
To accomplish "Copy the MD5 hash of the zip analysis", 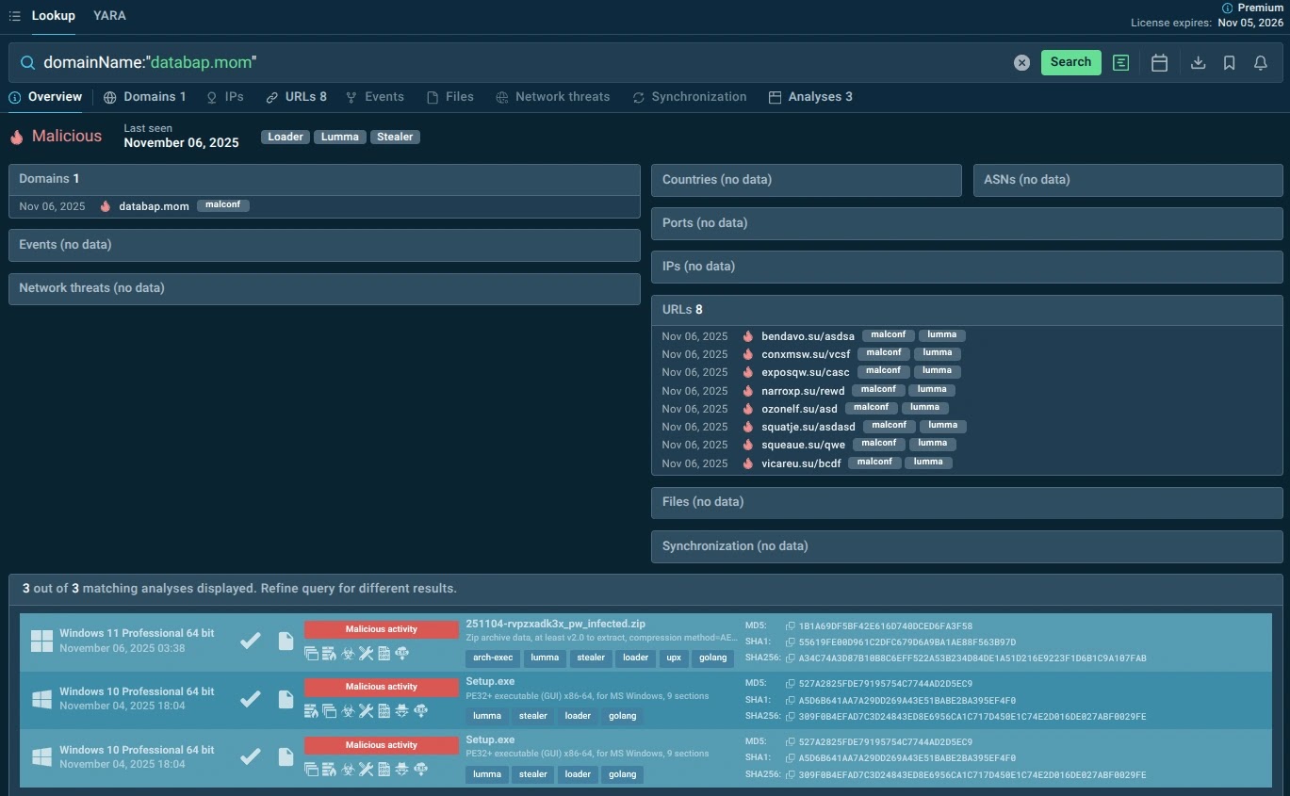I will click(792, 626).
